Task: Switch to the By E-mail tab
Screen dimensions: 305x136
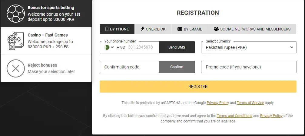Action: [189, 29]
